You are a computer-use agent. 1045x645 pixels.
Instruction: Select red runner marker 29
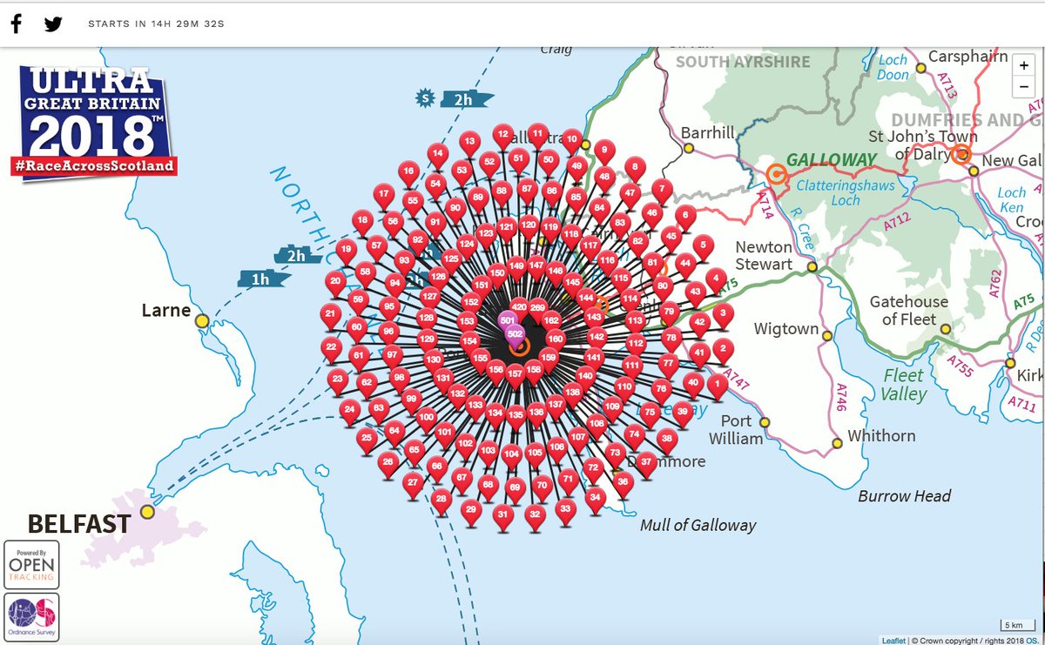tap(471, 512)
